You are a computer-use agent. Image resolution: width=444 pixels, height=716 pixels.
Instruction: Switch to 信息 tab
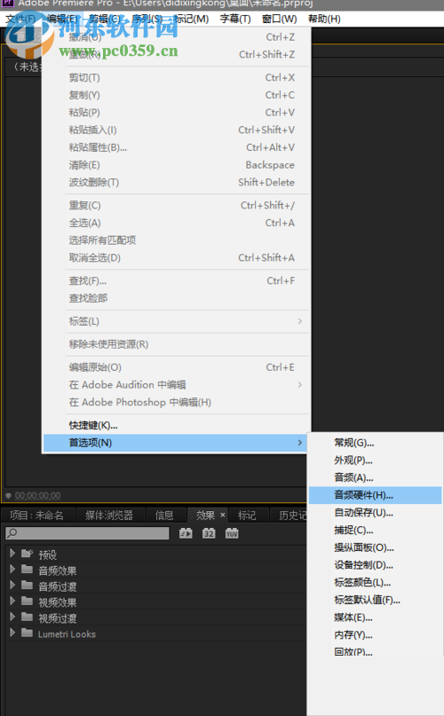point(164,515)
